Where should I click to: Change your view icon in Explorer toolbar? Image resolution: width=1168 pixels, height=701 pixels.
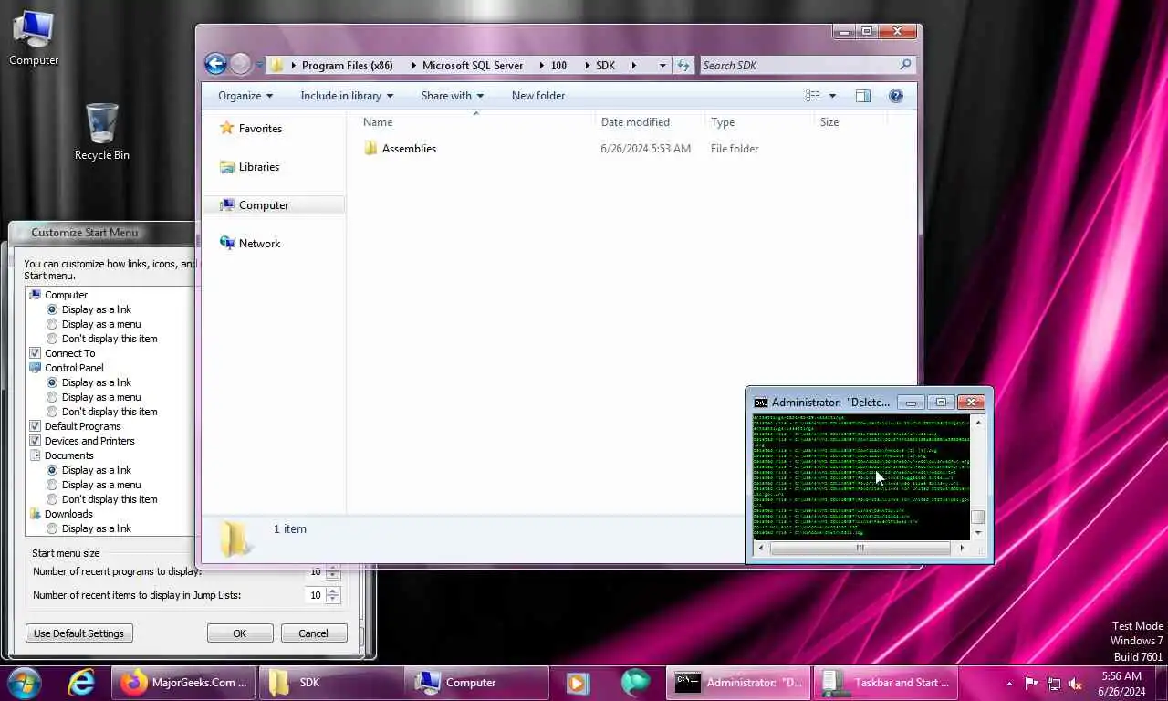point(813,96)
